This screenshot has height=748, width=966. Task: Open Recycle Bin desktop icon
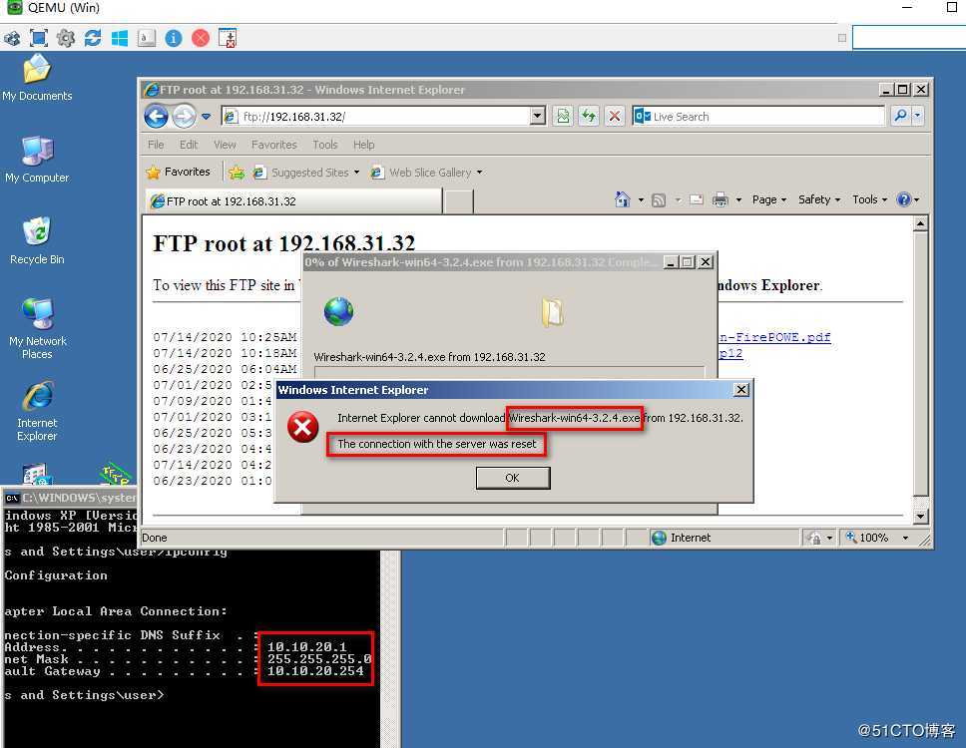pos(37,240)
